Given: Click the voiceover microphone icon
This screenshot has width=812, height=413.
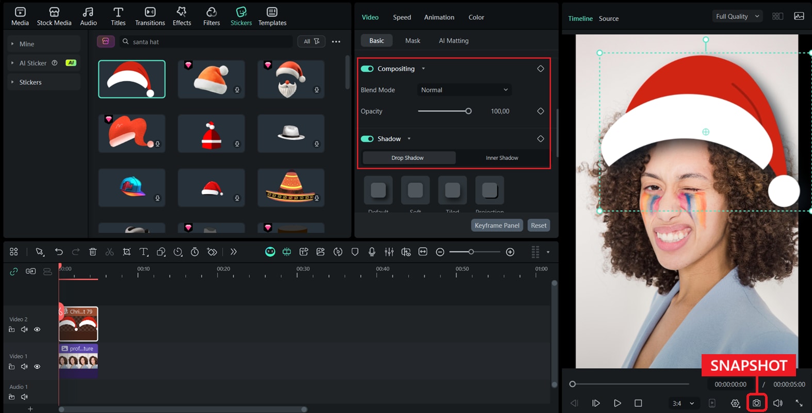Looking at the screenshot, I should tap(372, 251).
